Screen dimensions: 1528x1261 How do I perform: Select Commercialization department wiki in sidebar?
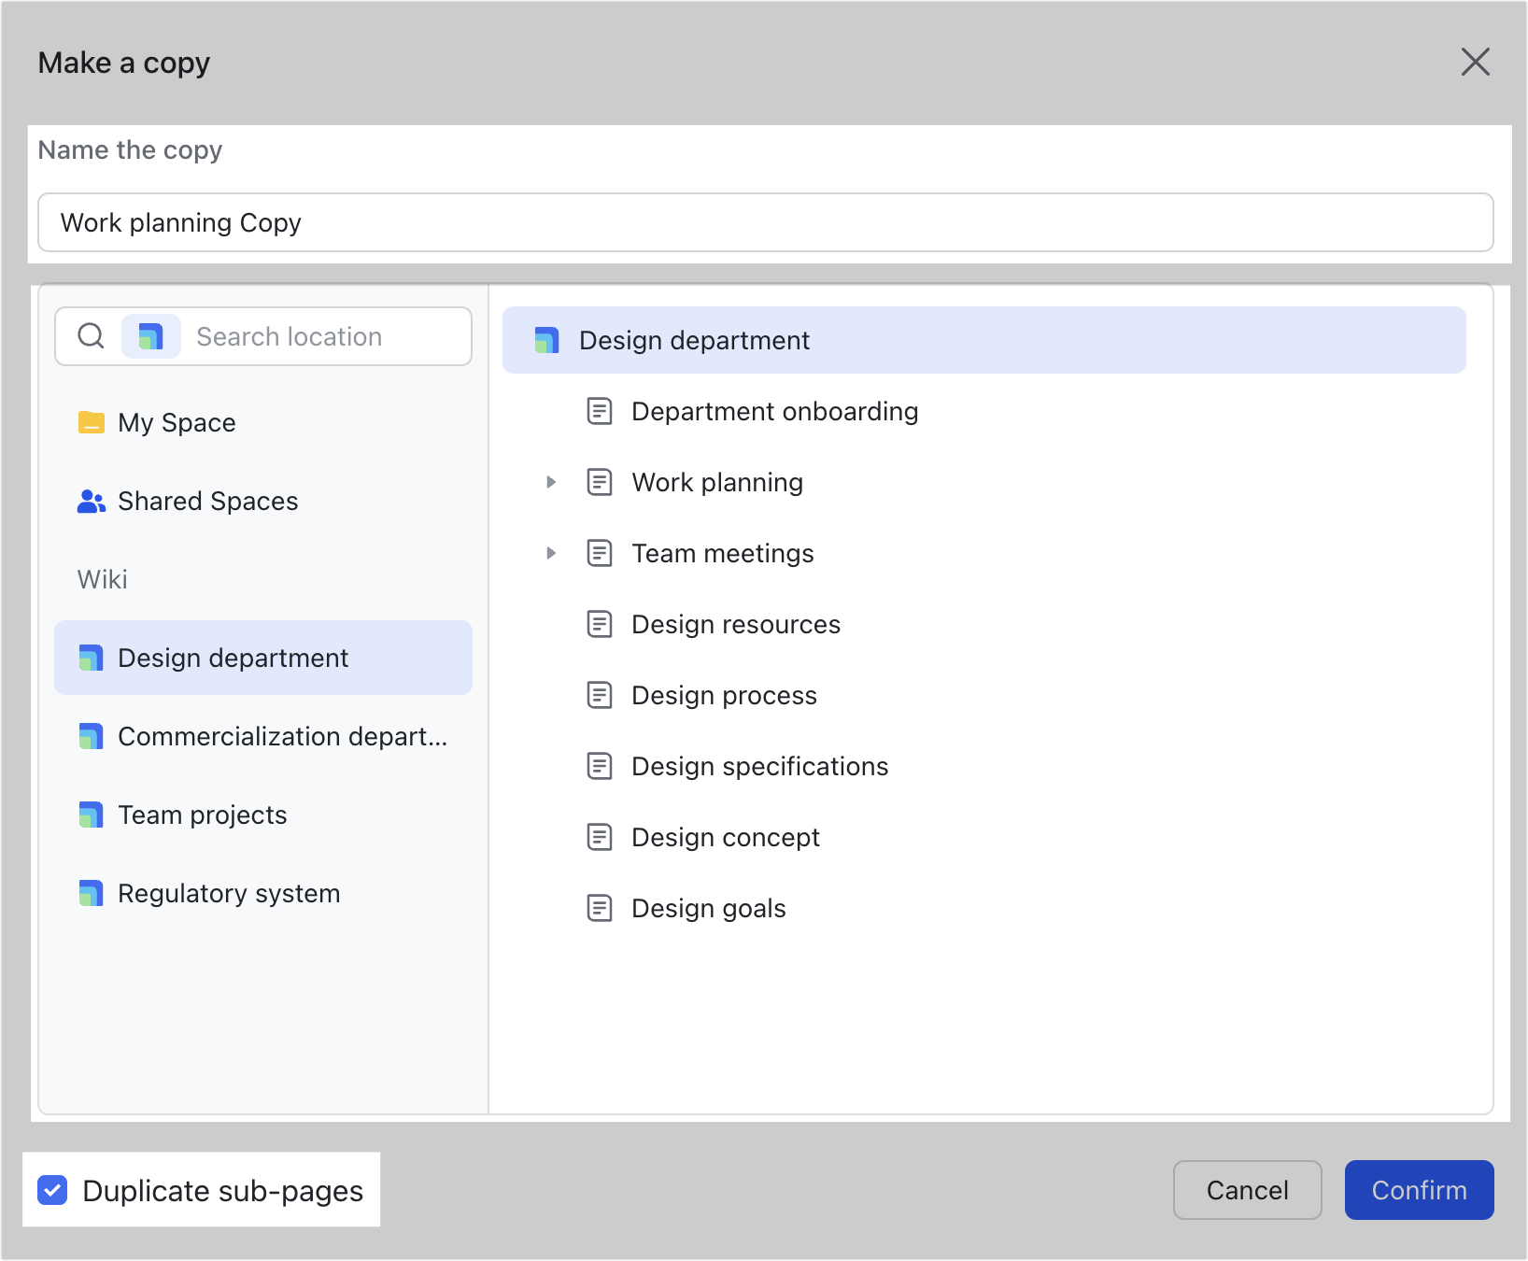pyautogui.click(x=281, y=737)
